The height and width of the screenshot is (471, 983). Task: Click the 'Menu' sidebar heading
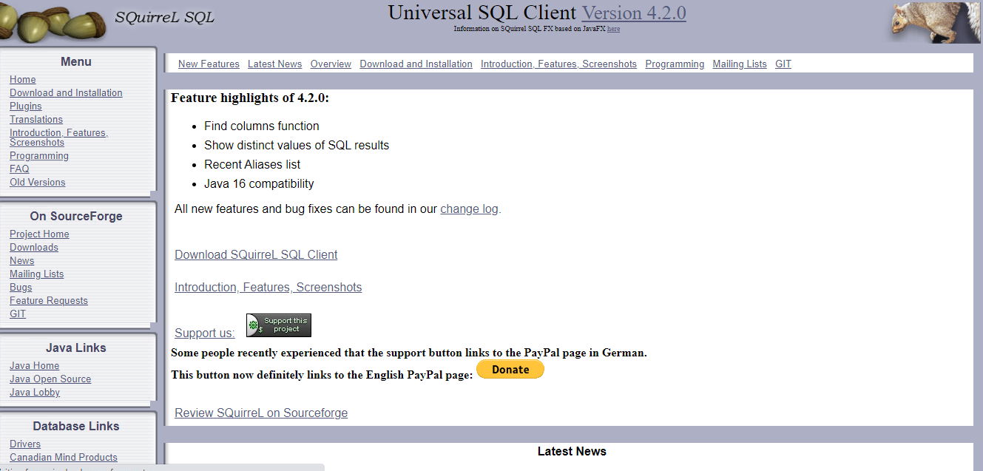[x=76, y=62]
